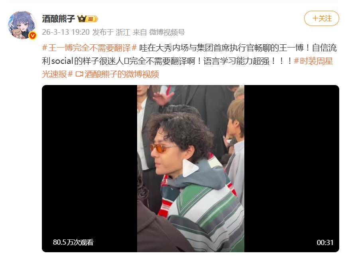Click the 80.5万次观看 view count
Image resolution: width=348 pixels, height=263 pixels.
(73, 242)
